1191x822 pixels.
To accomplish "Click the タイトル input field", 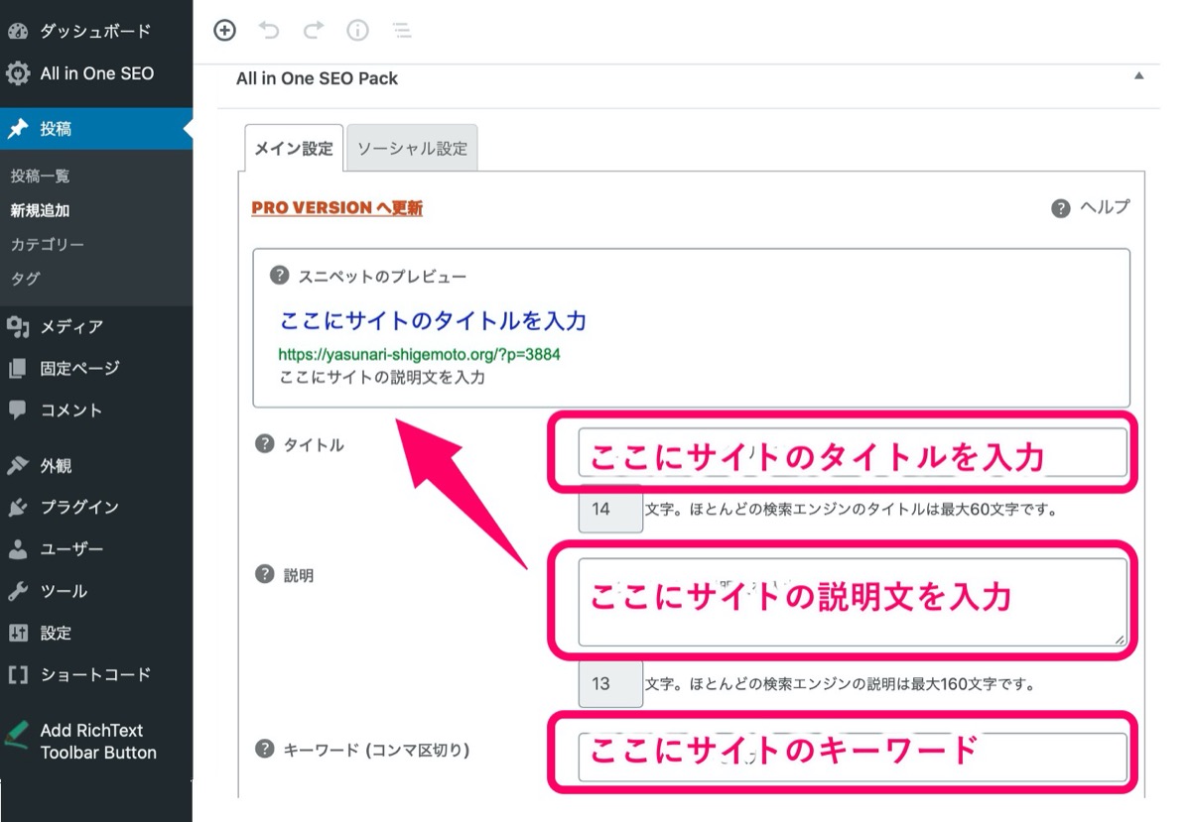I will pos(853,453).
